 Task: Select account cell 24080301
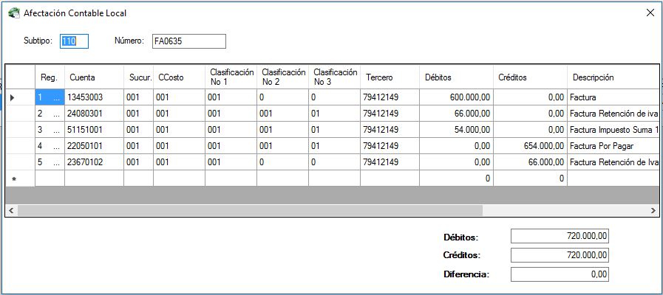[95, 114]
